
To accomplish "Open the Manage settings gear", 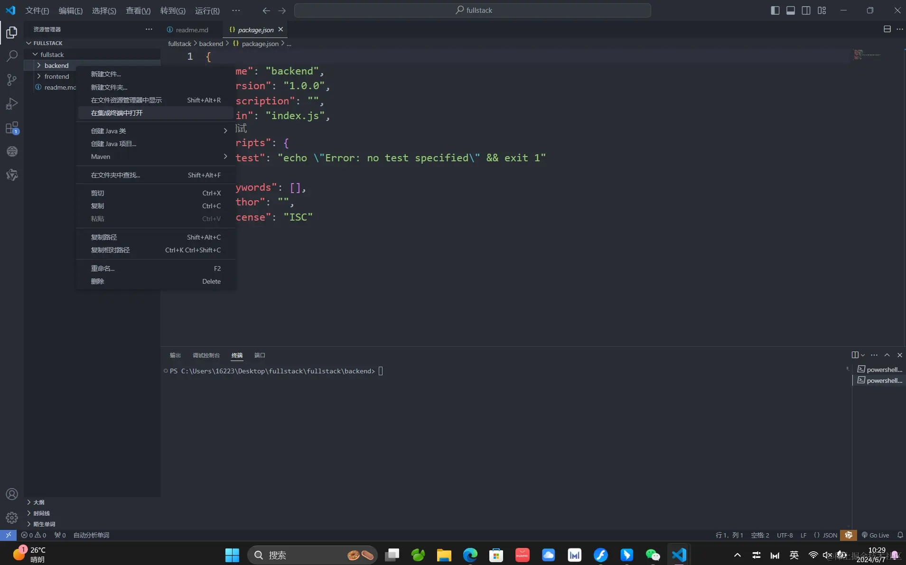I will click(x=12, y=518).
